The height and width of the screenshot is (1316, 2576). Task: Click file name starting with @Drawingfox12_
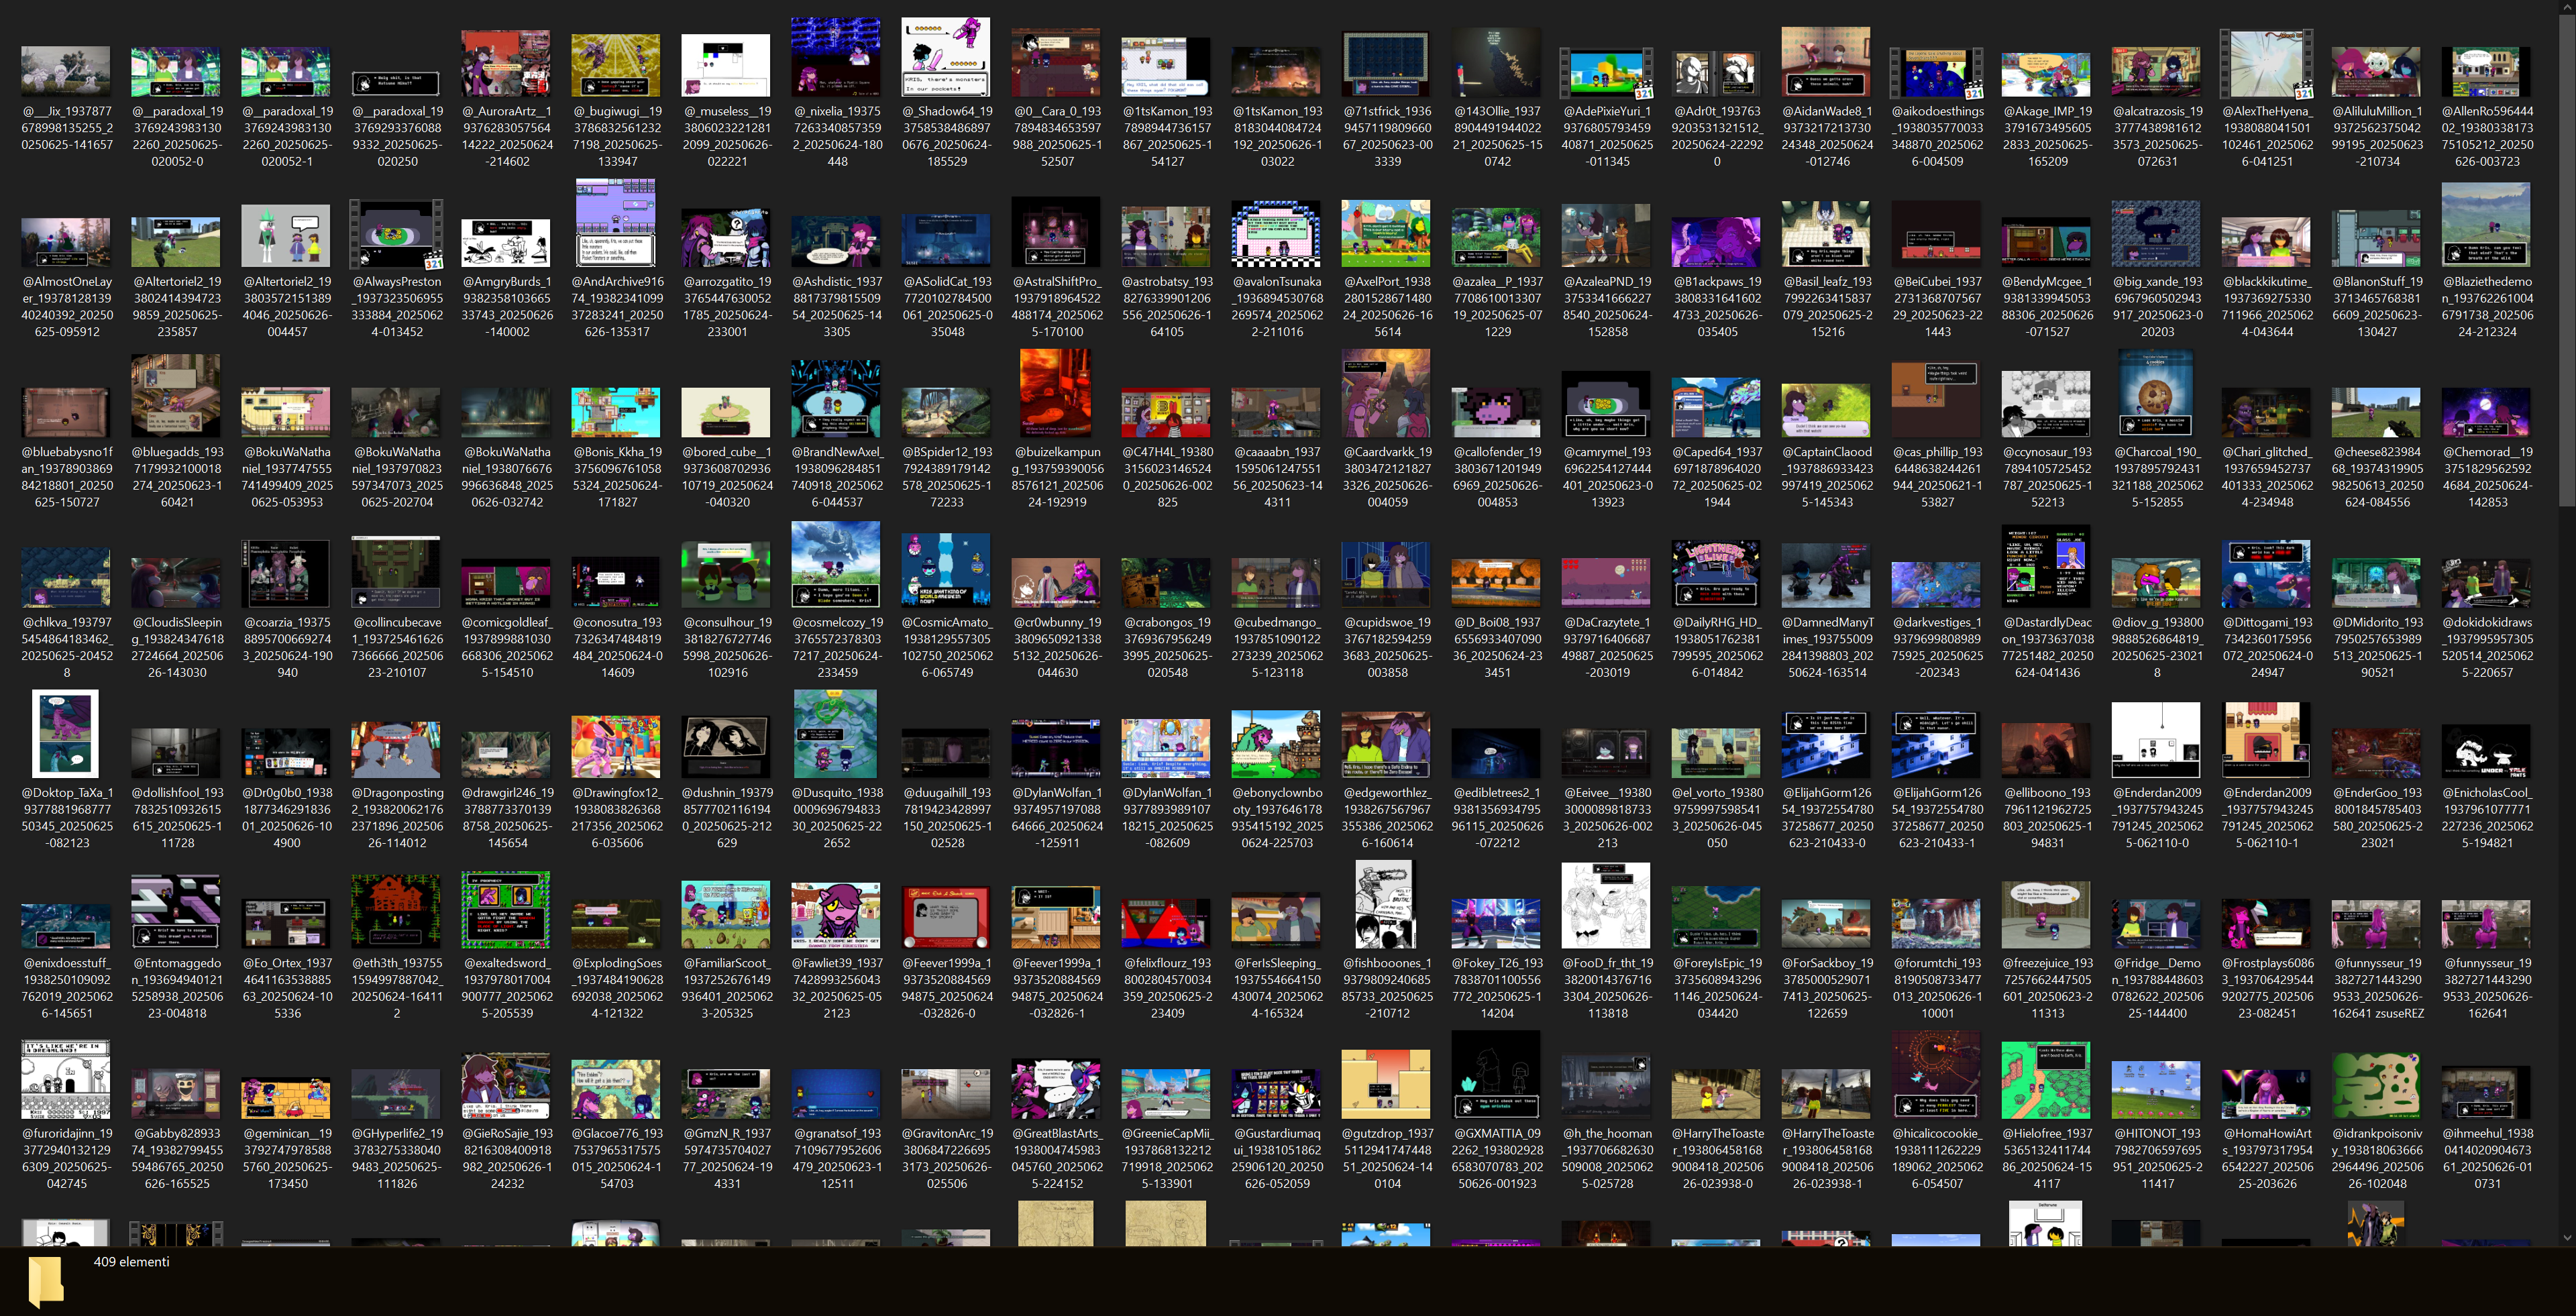[x=617, y=817]
